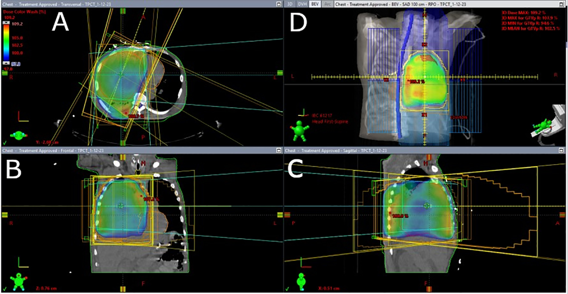Click the bottom green plane handle in Transversal view
Viewport: 568px width, 294px height.
123,143
